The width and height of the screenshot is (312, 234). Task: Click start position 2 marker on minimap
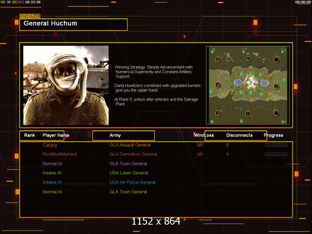tap(276, 86)
